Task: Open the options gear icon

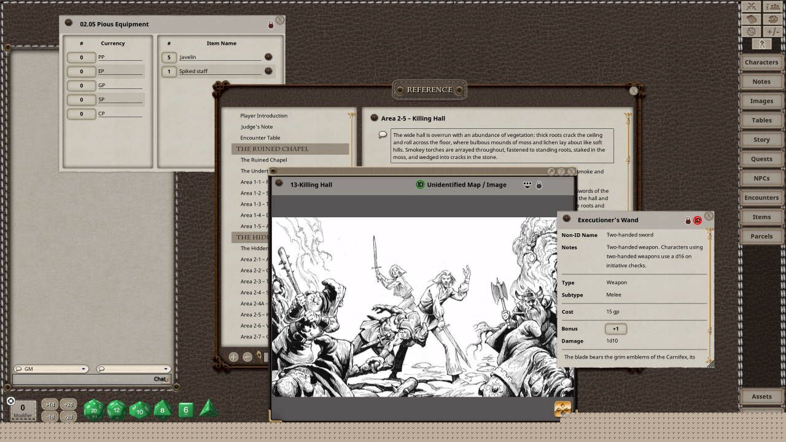Action: (x=752, y=31)
